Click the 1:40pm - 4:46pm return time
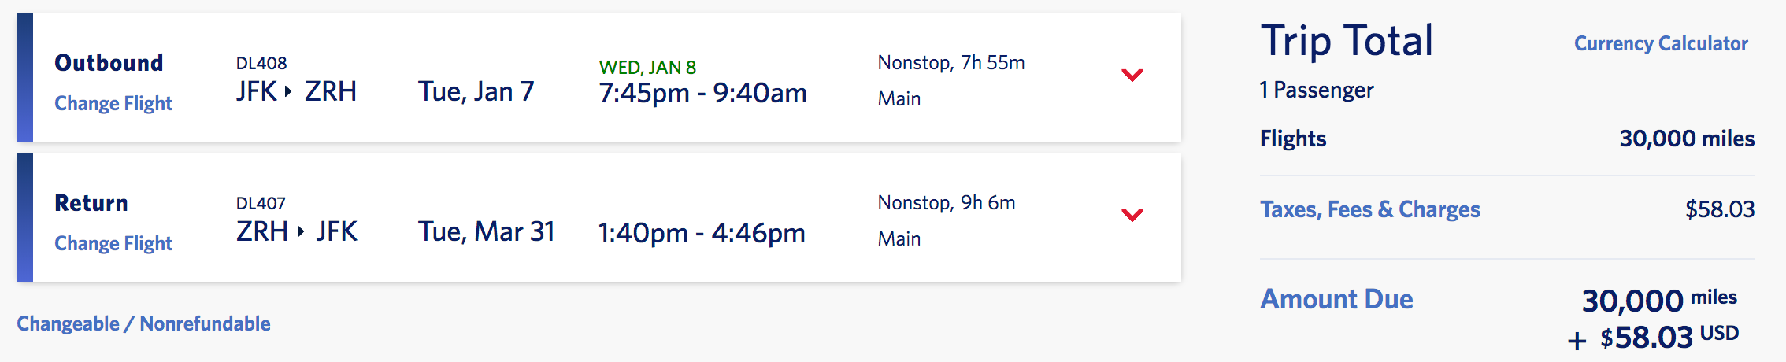Image resolution: width=1786 pixels, height=362 pixels. [x=702, y=233]
